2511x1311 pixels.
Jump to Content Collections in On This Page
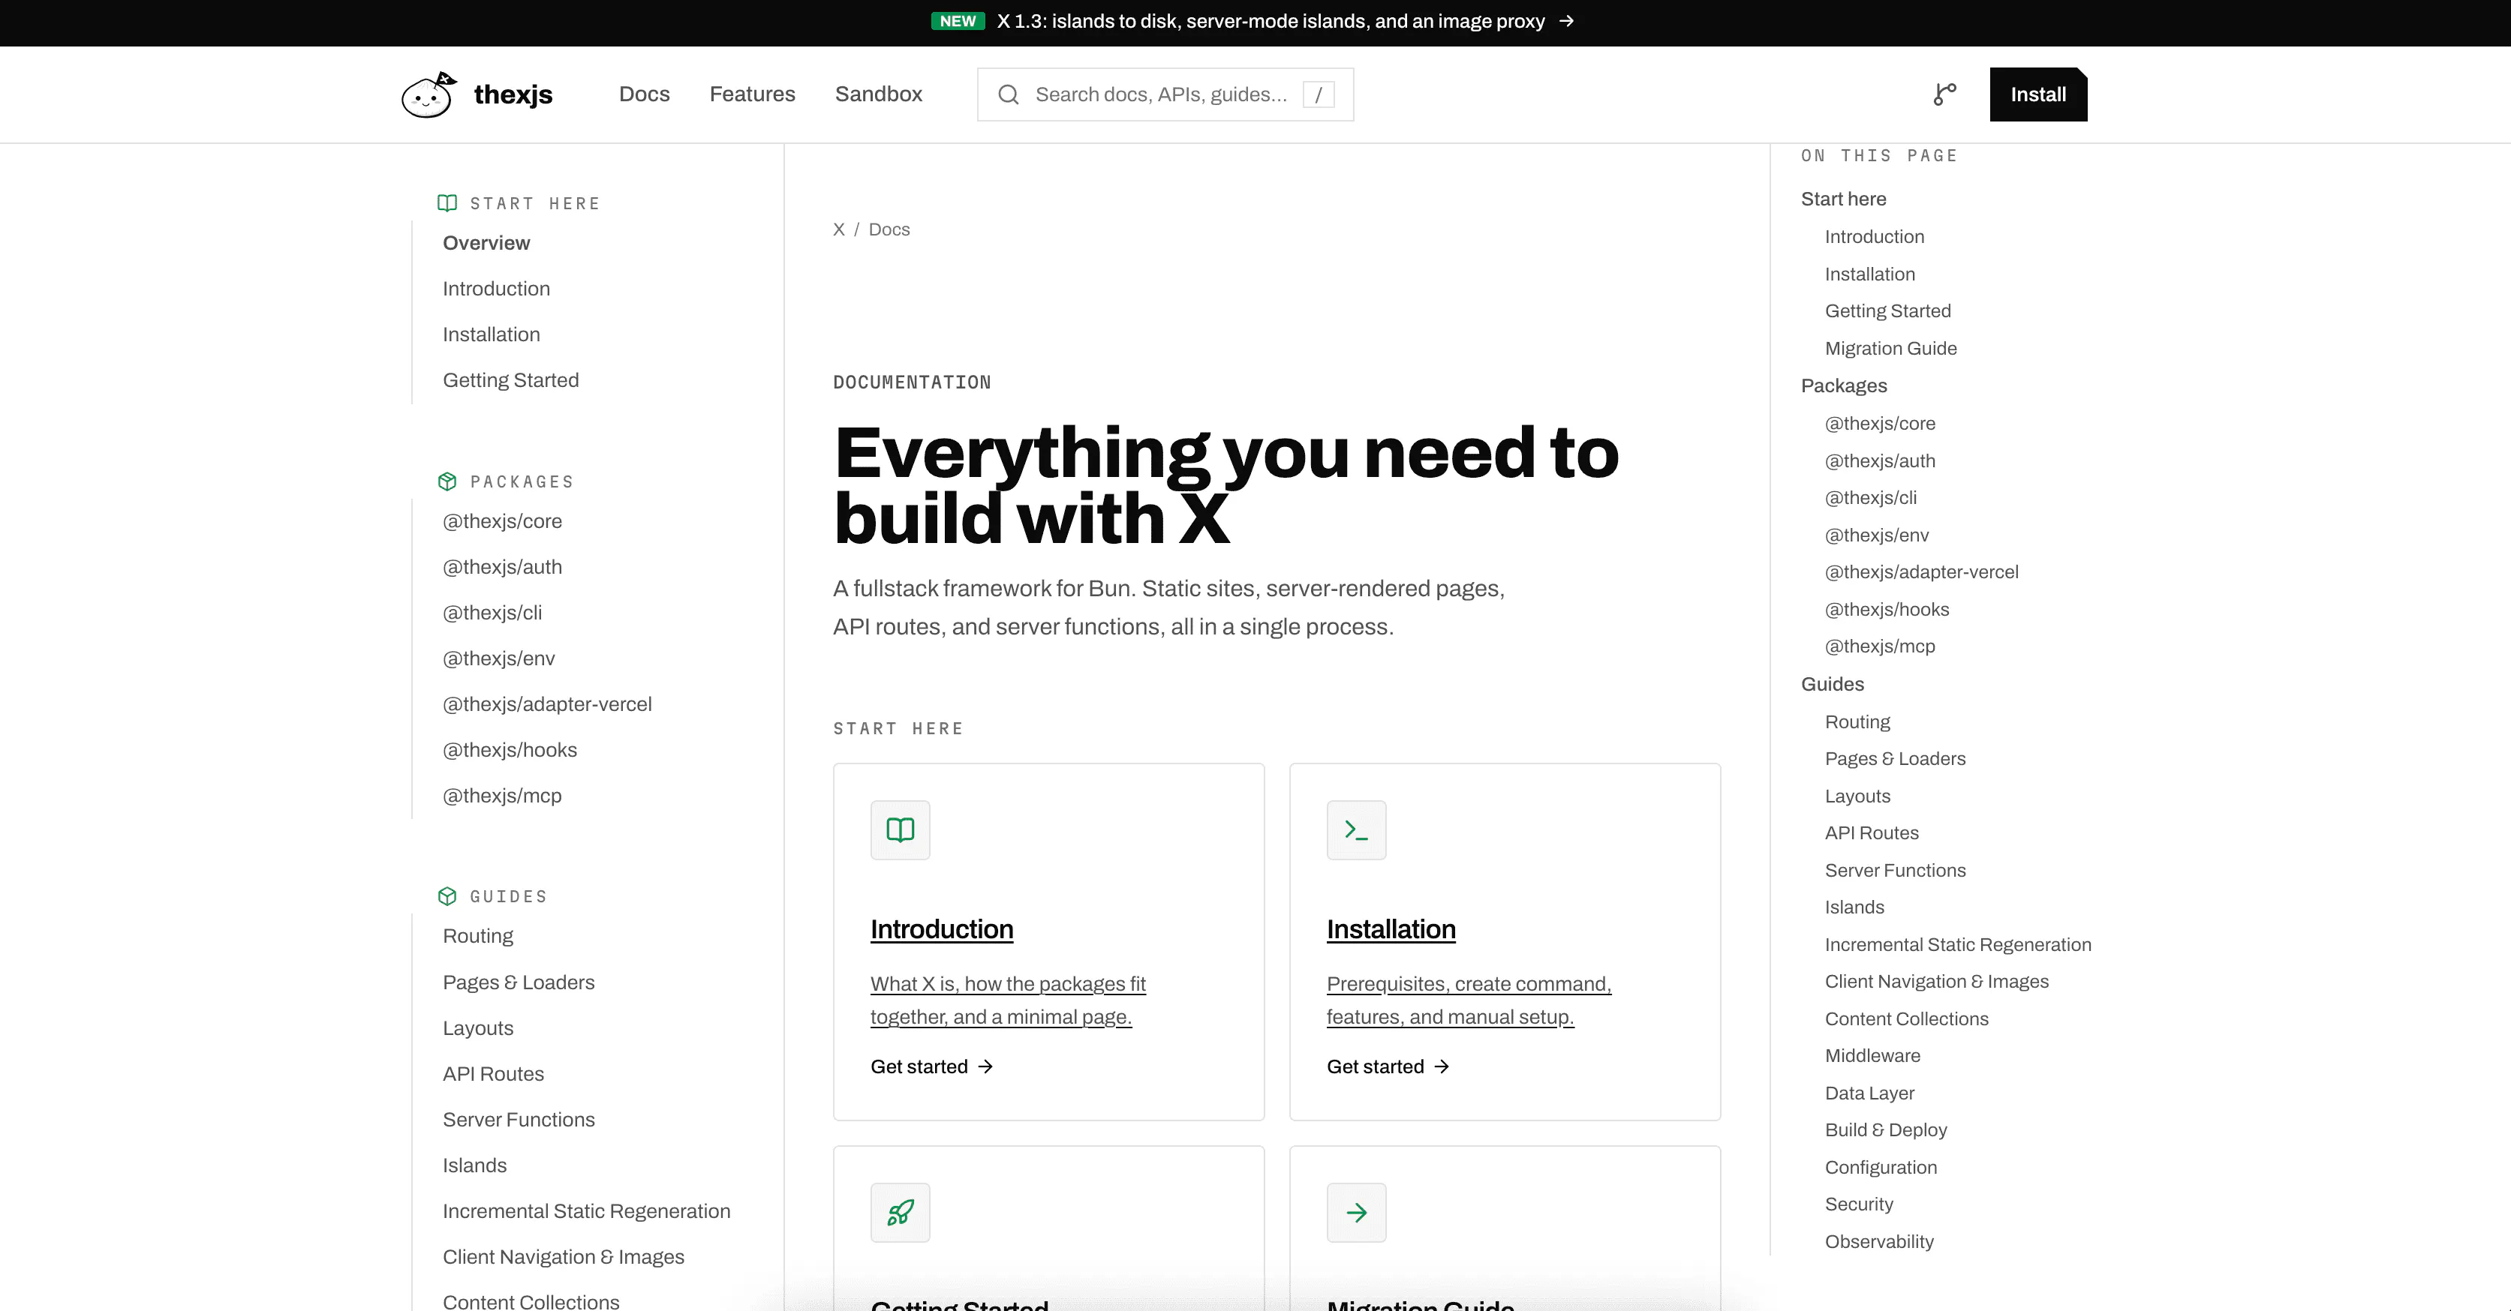tap(1907, 1018)
